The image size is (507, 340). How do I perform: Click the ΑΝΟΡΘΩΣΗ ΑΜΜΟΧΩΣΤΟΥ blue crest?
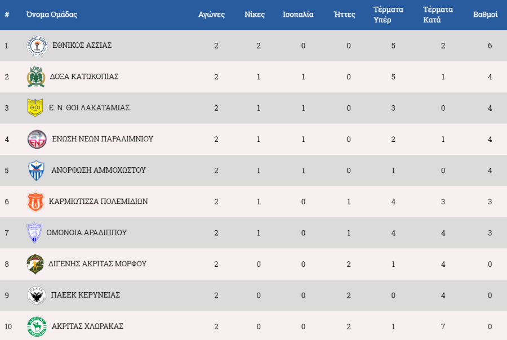tap(36, 171)
